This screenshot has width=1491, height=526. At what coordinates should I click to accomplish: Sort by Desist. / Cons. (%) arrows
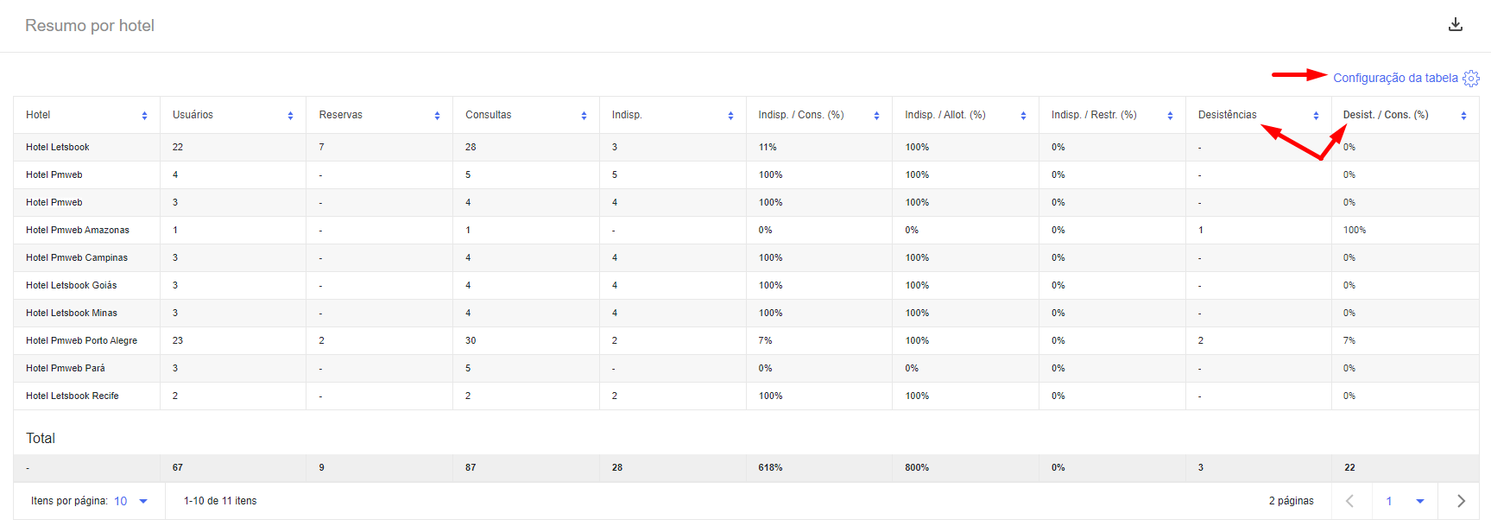coord(1463,116)
